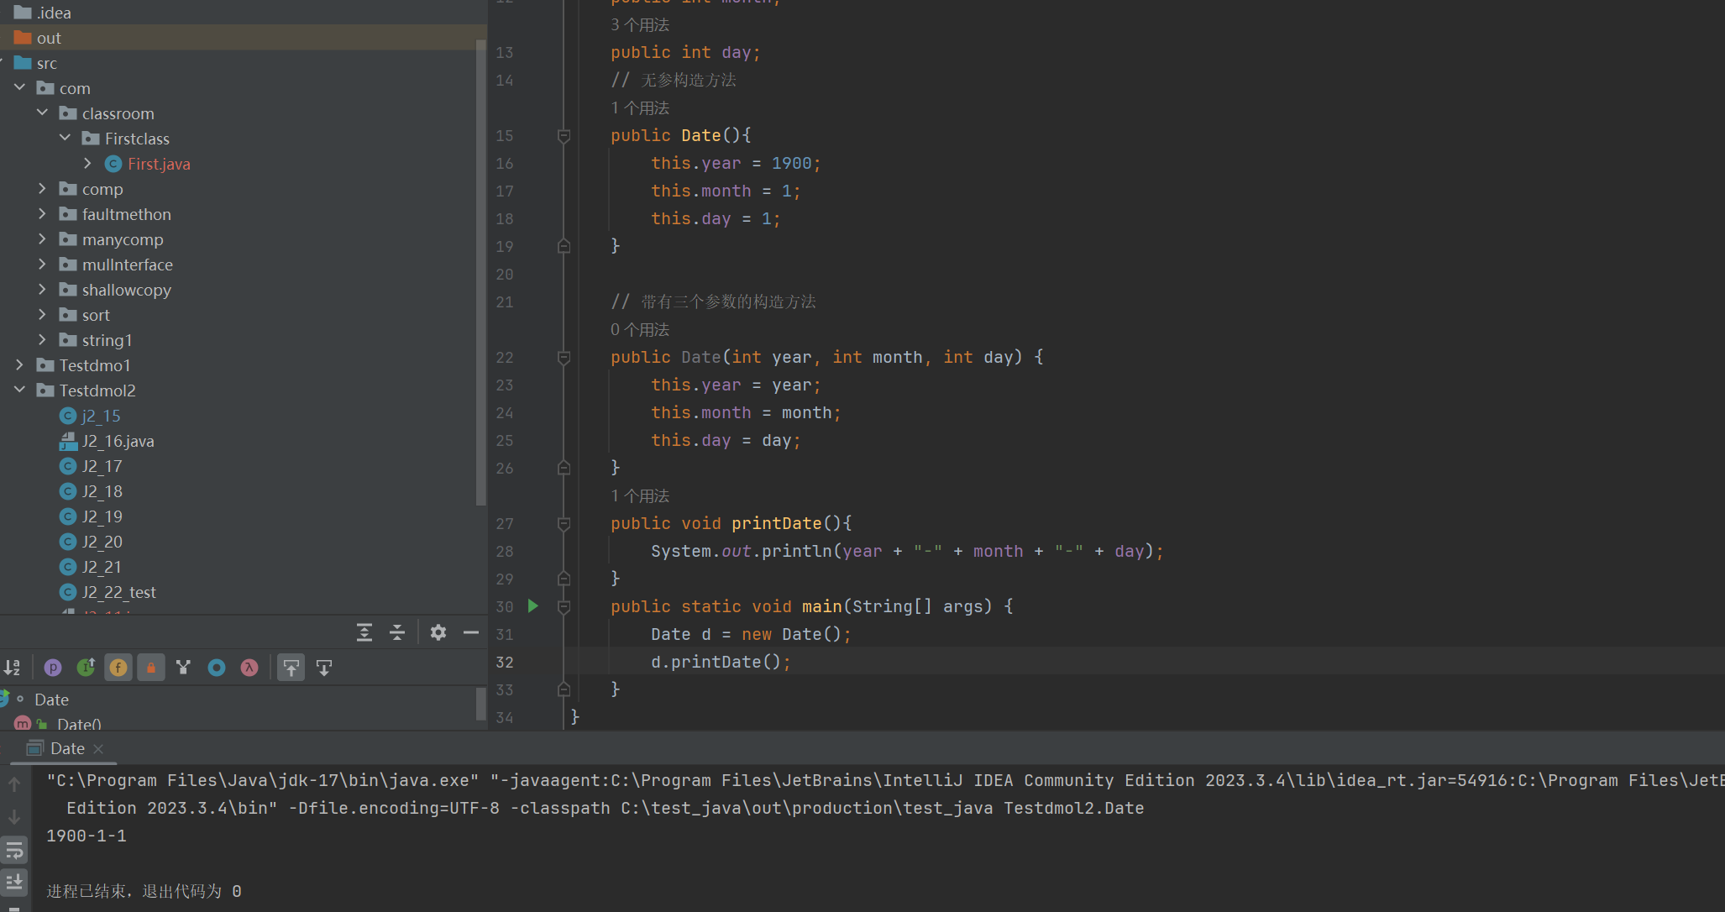Toggle Show Fields filter button
Viewport: 1725px width, 912px height.
tap(118, 668)
